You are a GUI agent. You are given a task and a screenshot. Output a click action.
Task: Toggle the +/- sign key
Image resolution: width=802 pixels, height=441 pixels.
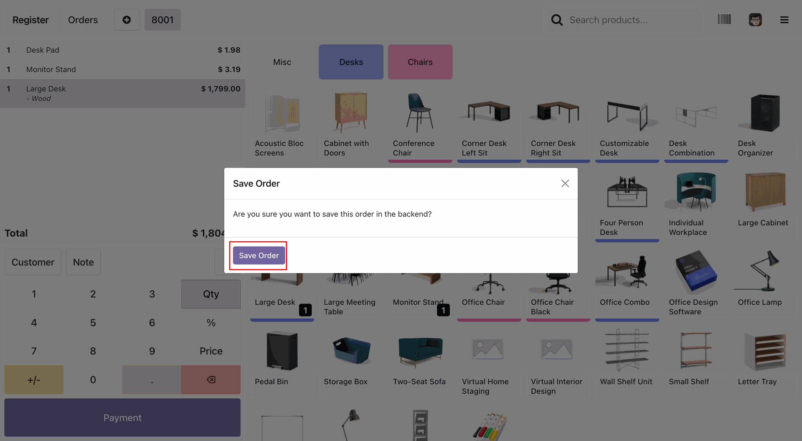34,380
